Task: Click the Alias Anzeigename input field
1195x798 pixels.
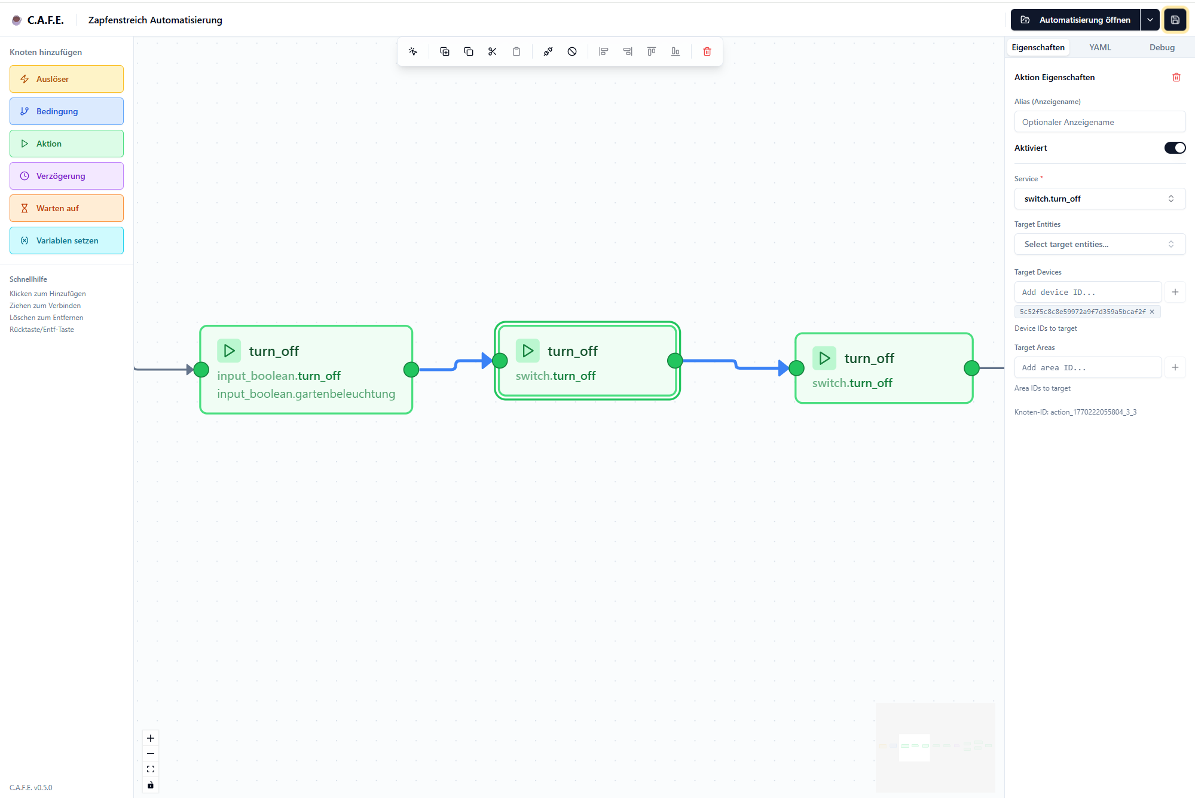Action: click(1099, 122)
